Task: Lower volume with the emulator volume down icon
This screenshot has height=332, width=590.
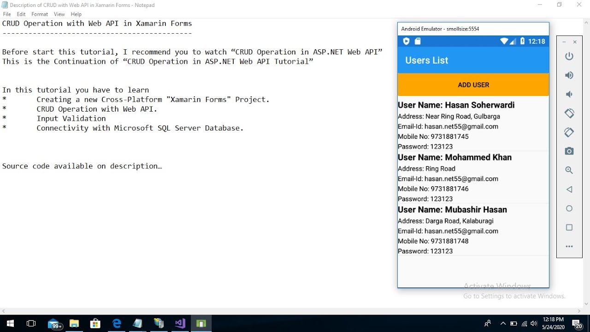Action: (569, 94)
